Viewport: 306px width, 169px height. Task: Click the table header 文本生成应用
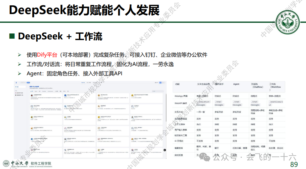tap(203, 84)
